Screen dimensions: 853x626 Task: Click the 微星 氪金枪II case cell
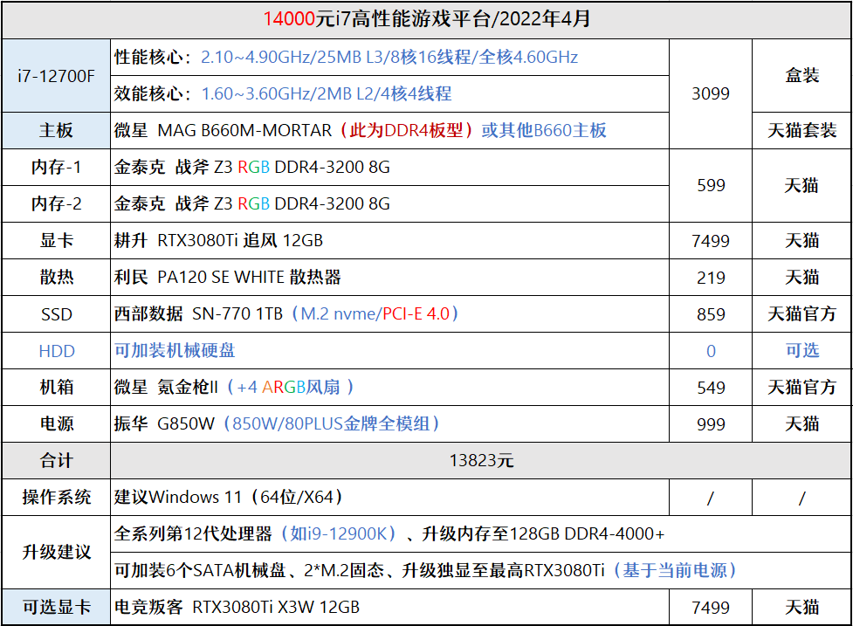click(389, 388)
